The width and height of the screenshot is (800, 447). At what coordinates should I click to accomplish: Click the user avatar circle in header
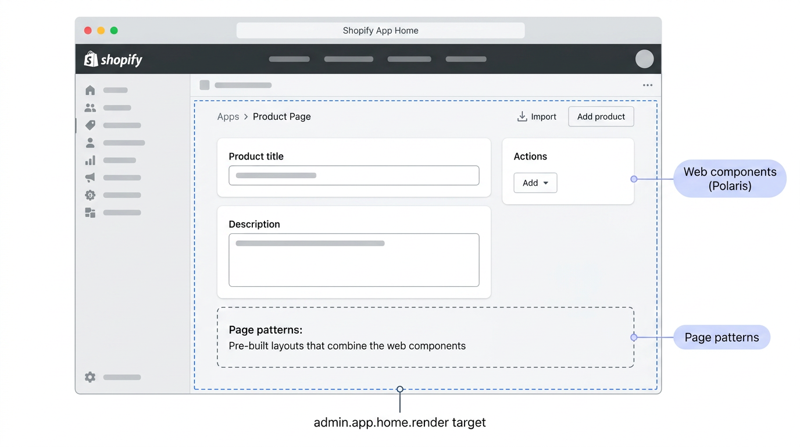pos(644,59)
